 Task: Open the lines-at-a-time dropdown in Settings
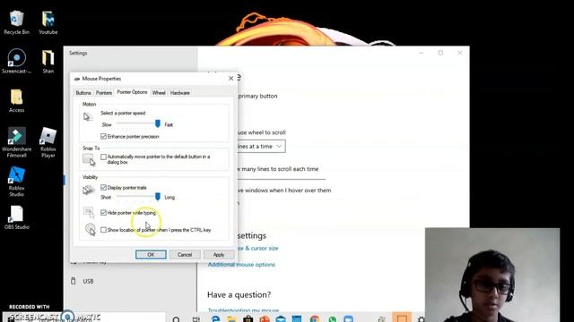pyautogui.click(x=261, y=146)
